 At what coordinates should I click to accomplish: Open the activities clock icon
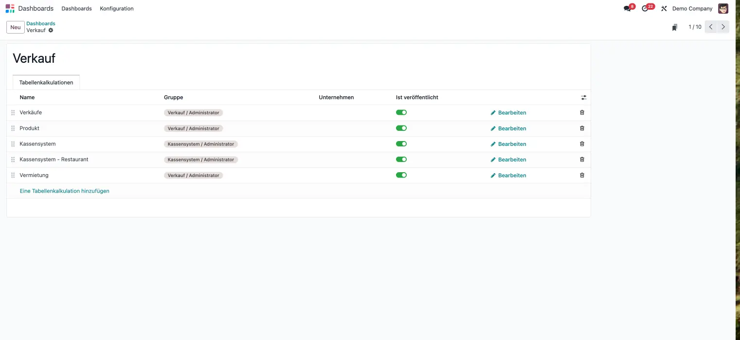(645, 9)
